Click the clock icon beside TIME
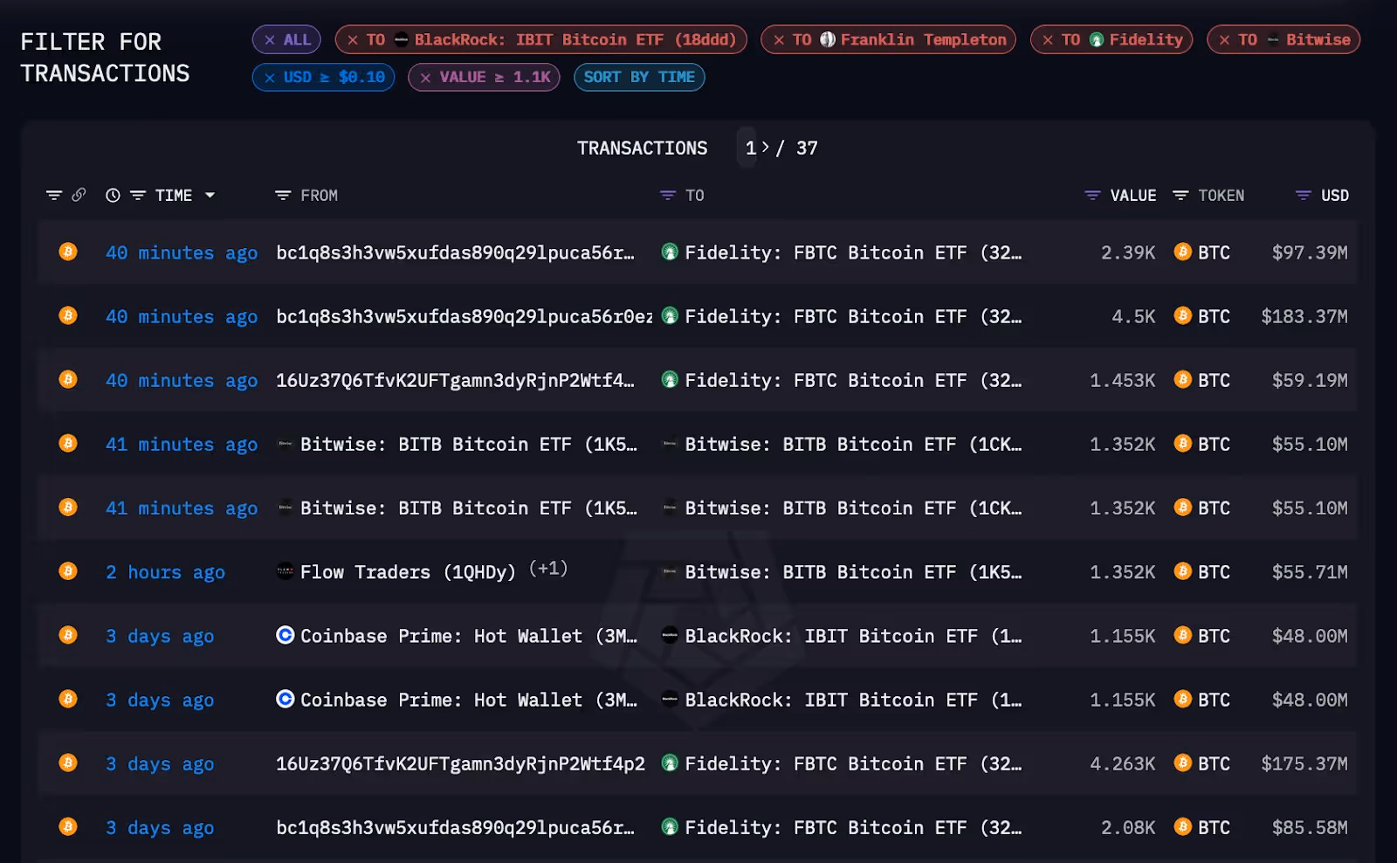Screen dimensions: 1397x863 (x=113, y=196)
